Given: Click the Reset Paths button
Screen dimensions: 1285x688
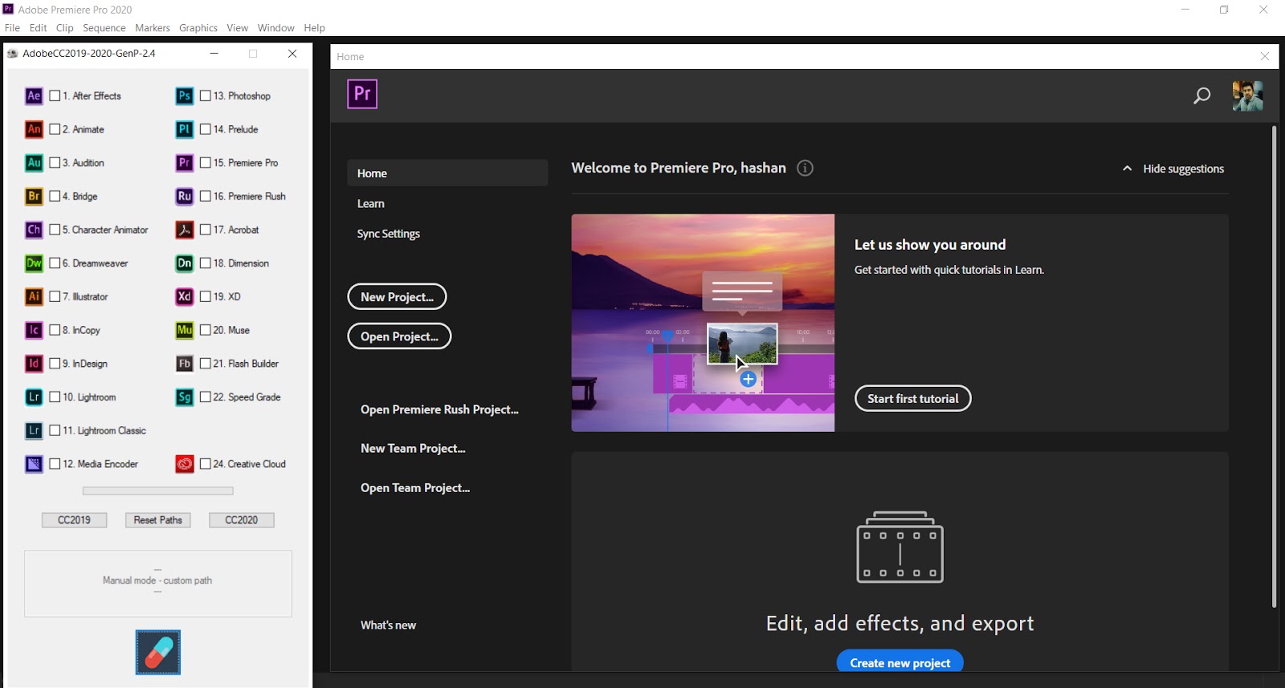Looking at the screenshot, I should pos(158,520).
